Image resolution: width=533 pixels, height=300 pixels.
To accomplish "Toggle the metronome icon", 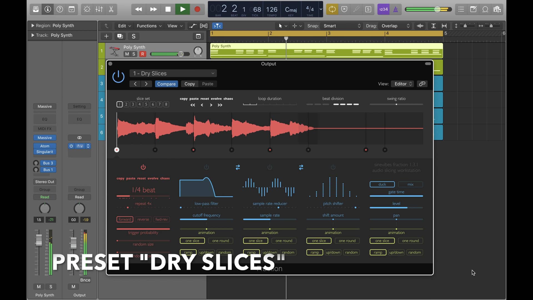I will pyautogui.click(x=396, y=9).
